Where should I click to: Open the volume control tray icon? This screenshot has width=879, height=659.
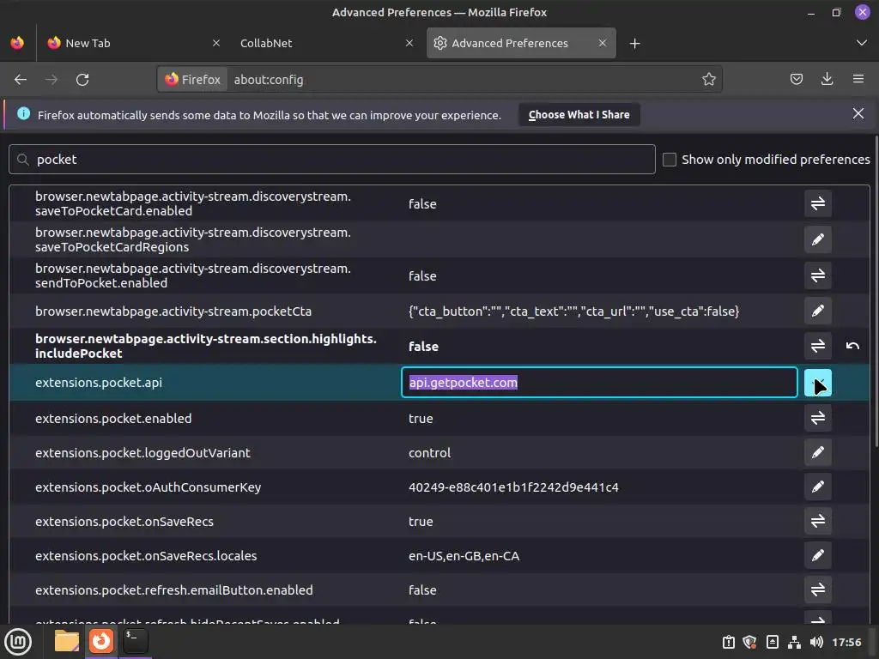(x=816, y=642)
